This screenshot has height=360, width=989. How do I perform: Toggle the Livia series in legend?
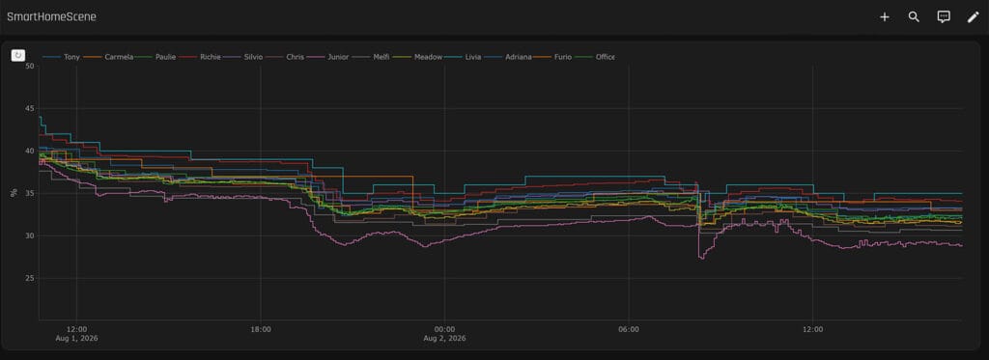coord(463,57)
